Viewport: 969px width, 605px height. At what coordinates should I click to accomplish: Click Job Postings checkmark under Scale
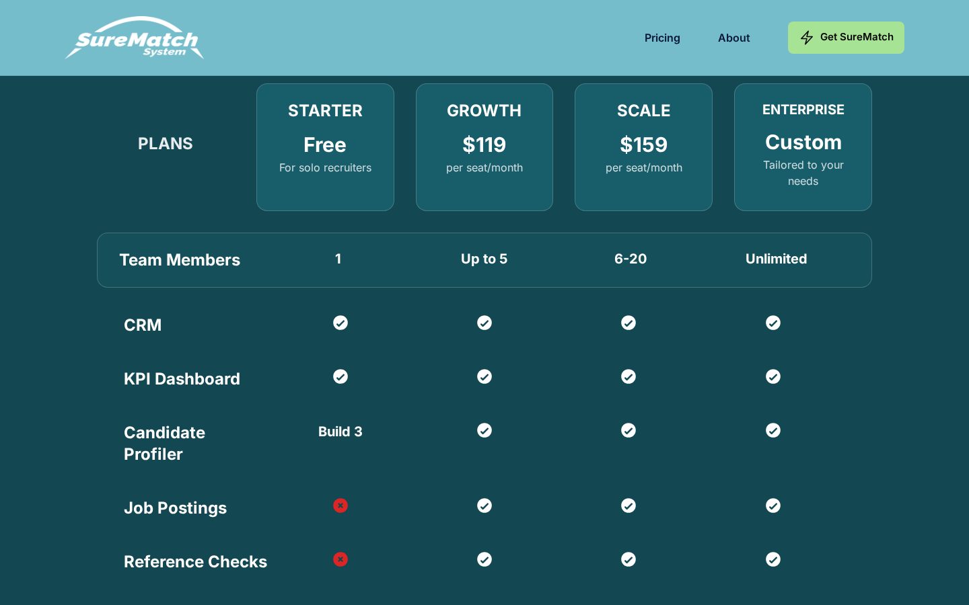coord(629,506)
